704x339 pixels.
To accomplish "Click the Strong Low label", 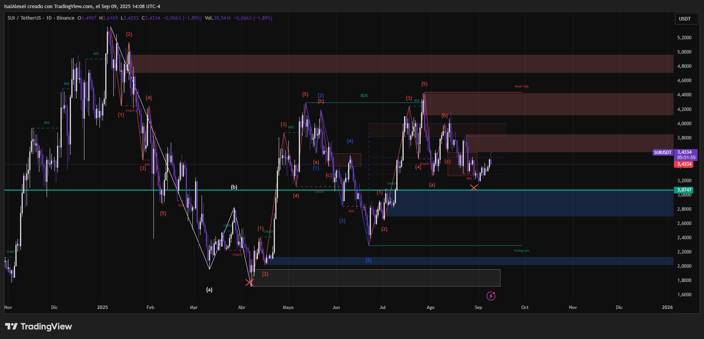I will click(x=521, y=251).
